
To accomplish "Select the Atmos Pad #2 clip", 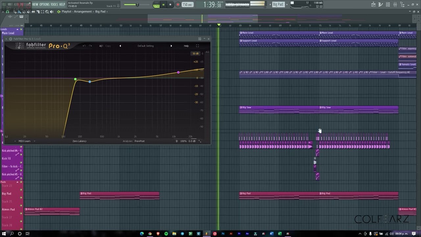I will [52, 211].
